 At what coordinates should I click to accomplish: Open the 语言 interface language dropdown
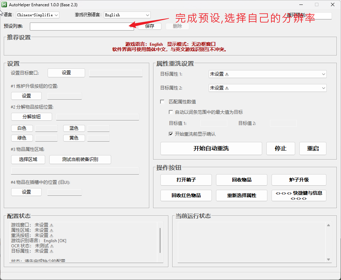pyautogui.click(x=38, y=15)
